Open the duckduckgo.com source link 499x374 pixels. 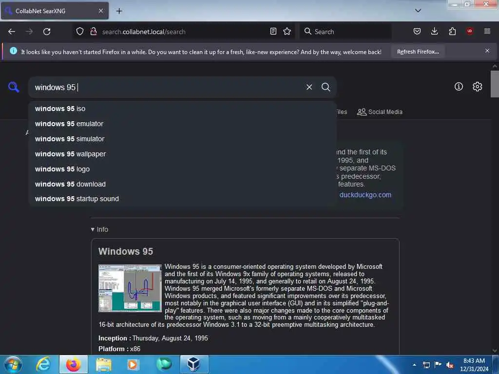click(365, 195)
